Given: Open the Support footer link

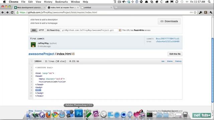Looking at the screenshot, I should 38,111.
